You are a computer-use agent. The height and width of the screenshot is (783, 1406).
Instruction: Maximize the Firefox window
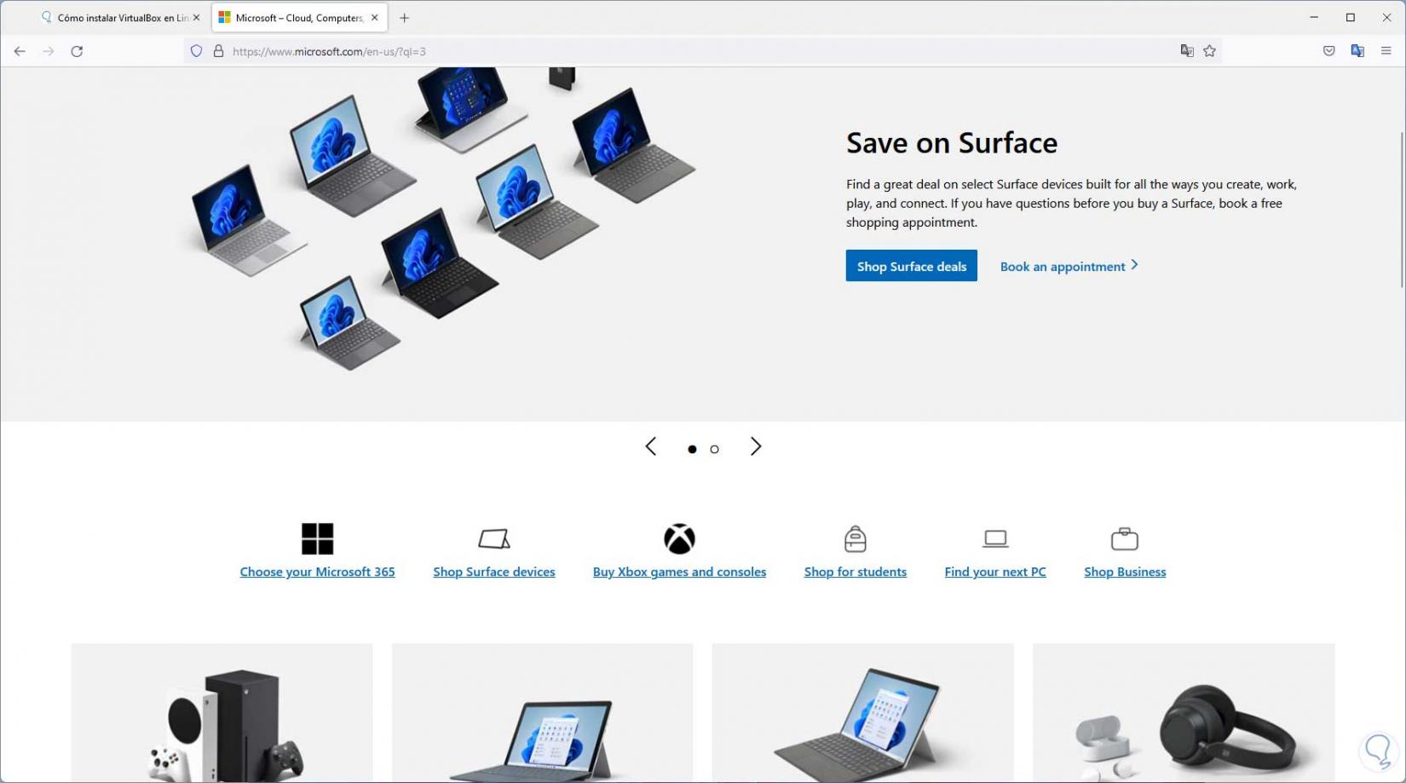pyautogui.click(x=1351, y=17)
